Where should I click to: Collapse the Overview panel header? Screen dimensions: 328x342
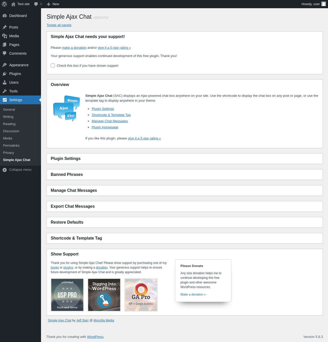coord(184,85)
